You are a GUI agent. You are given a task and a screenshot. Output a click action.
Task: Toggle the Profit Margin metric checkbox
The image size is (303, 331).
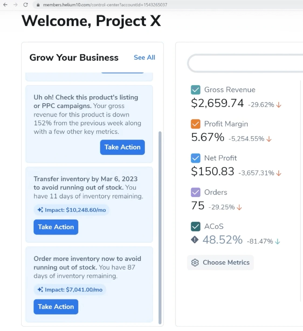coord(195,124)
